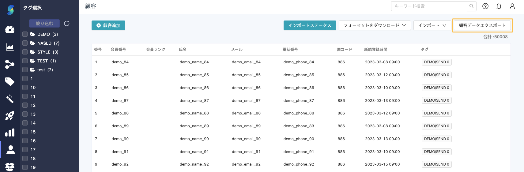The height and width of the screenshot is (172, 524).
Task: Click date 2023-03-15 09:00
Action: [383, 164]
